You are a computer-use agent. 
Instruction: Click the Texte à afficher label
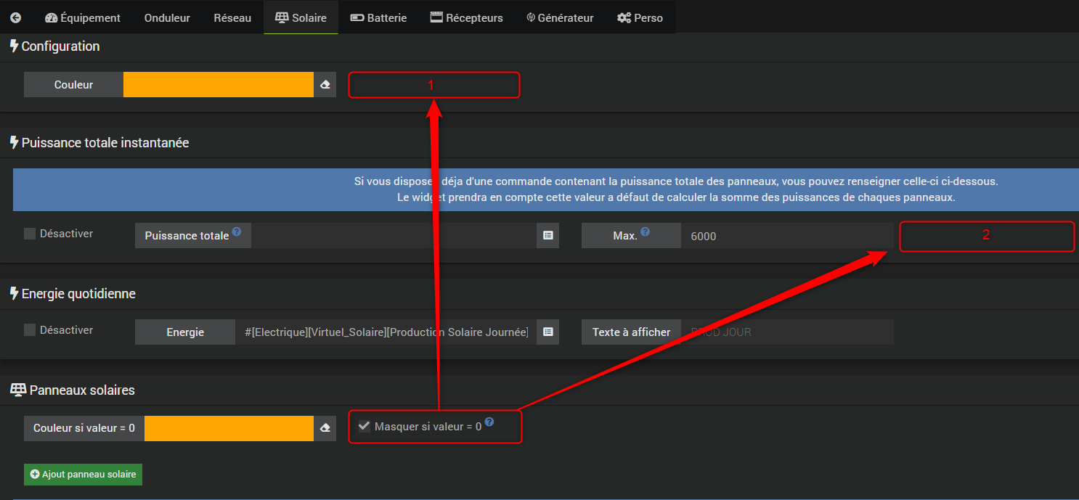click(x=631, y=332)
